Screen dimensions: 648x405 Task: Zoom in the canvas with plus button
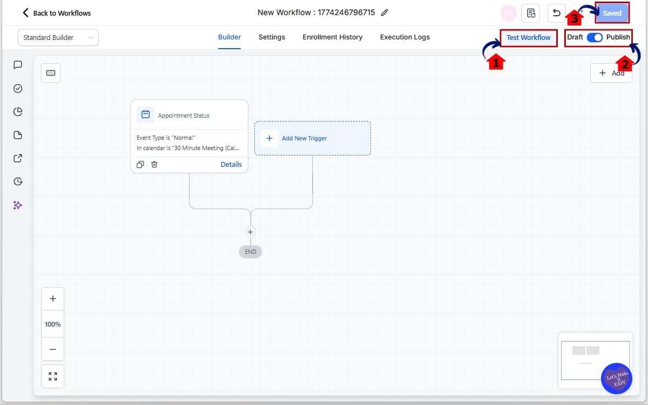[53, 299]
